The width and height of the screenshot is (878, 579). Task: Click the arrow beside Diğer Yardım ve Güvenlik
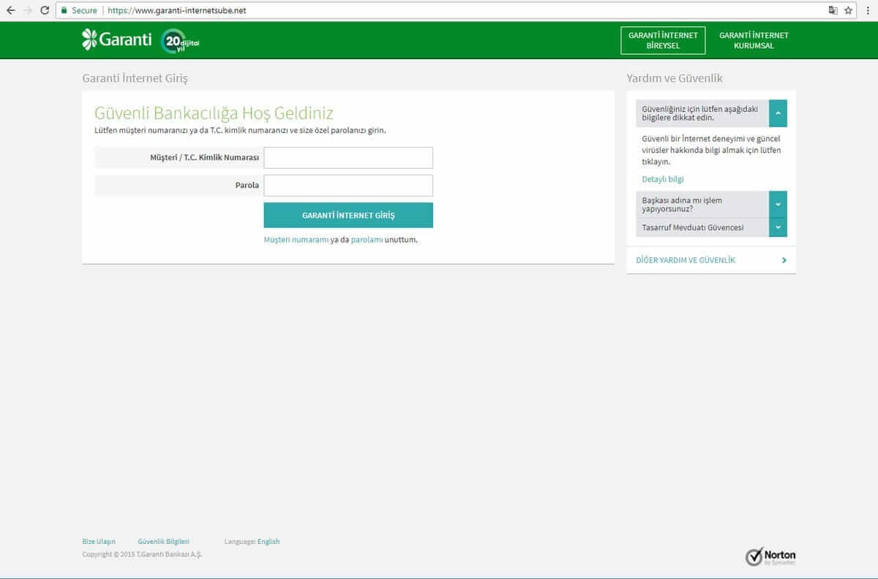(x=784, y=260)
